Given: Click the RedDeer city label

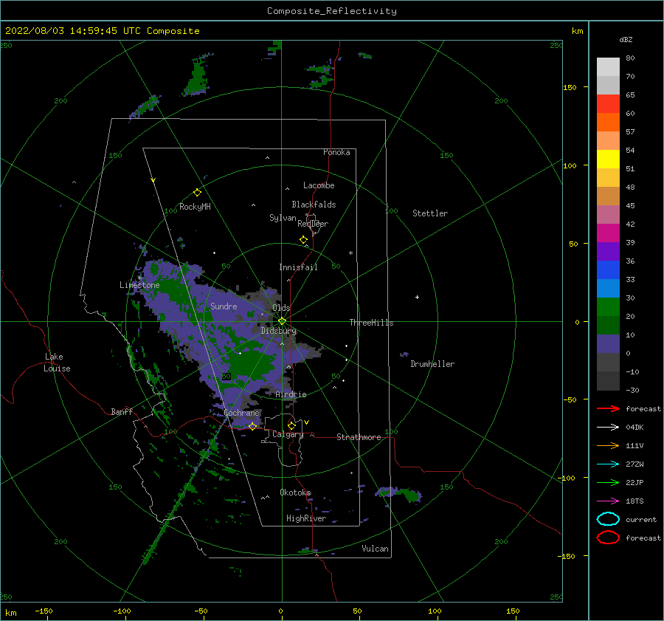Looking at the screenshot, I should click(313, 224).
